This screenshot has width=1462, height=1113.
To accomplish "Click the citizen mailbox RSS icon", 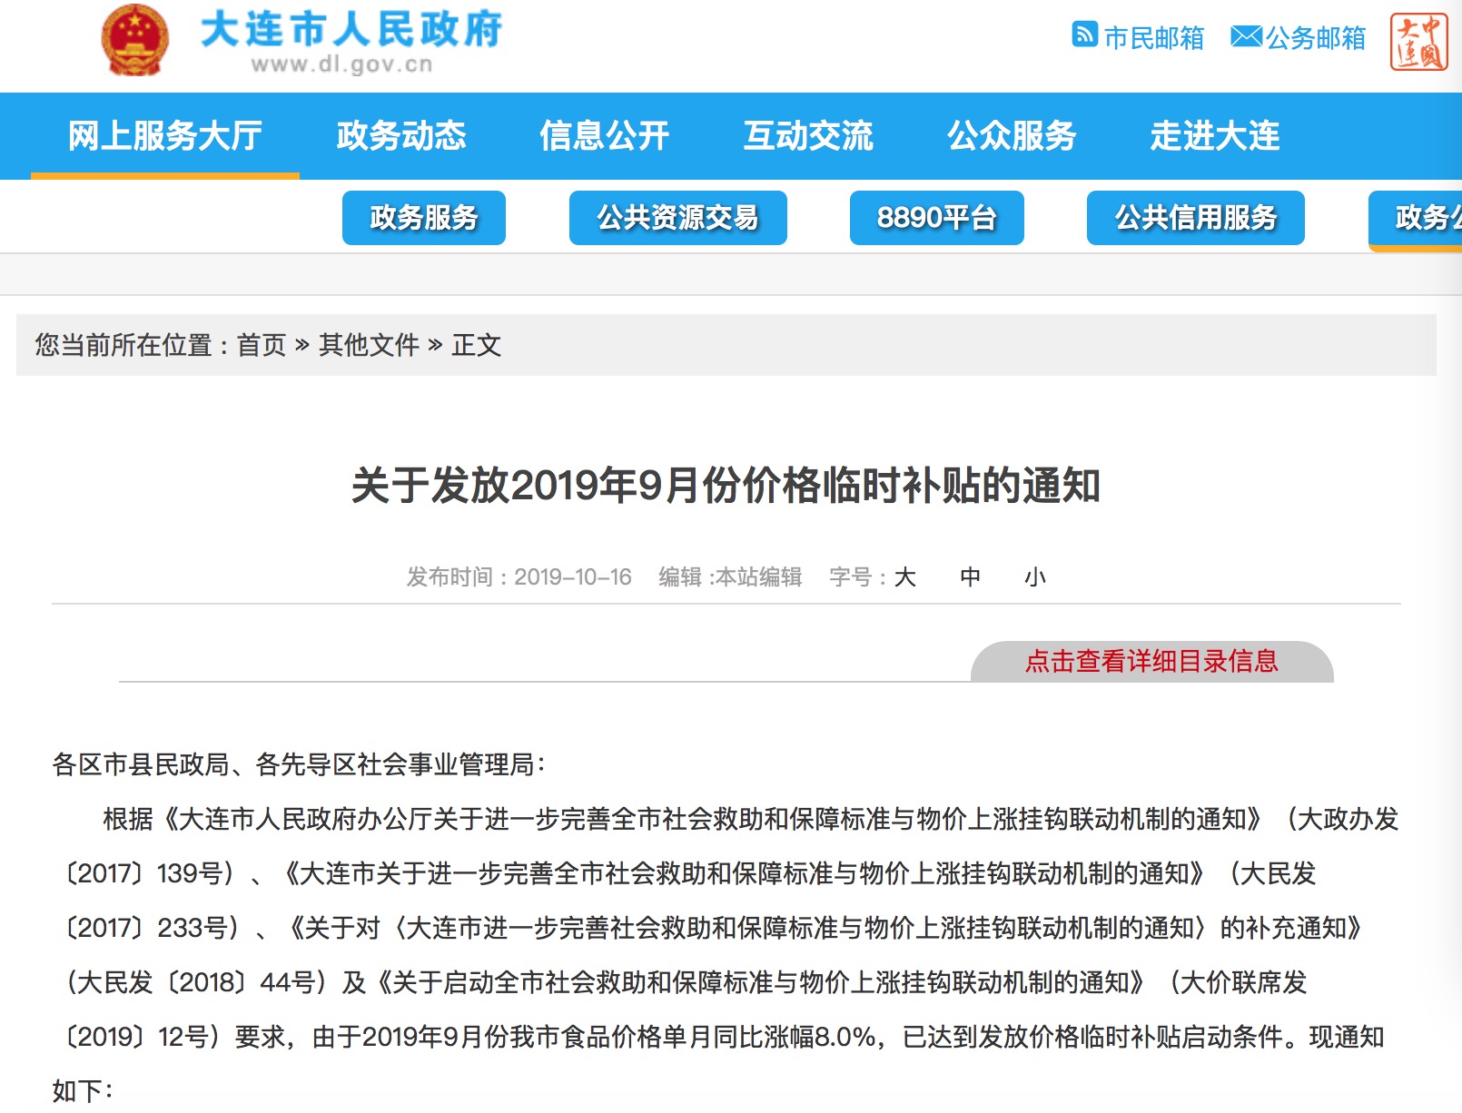I will point(1084,34).
